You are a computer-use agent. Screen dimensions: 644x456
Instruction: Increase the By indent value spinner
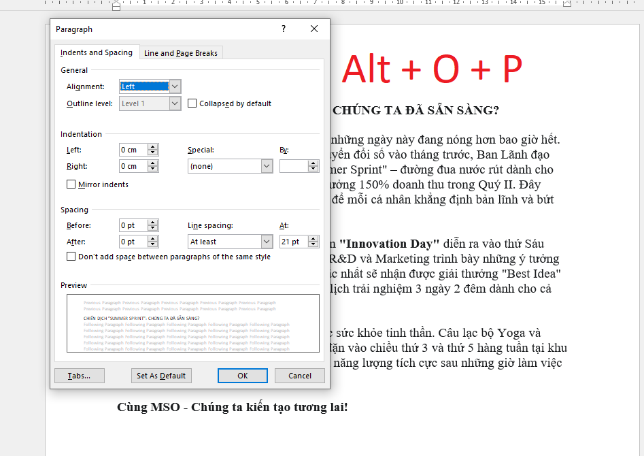pyautogui.click(x=313, y=163)
